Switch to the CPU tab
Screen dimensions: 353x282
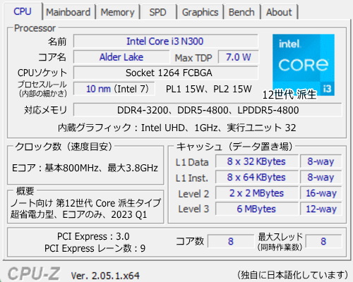coord(23,11)
